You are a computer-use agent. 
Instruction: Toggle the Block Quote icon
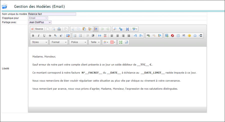click(100, 36)
